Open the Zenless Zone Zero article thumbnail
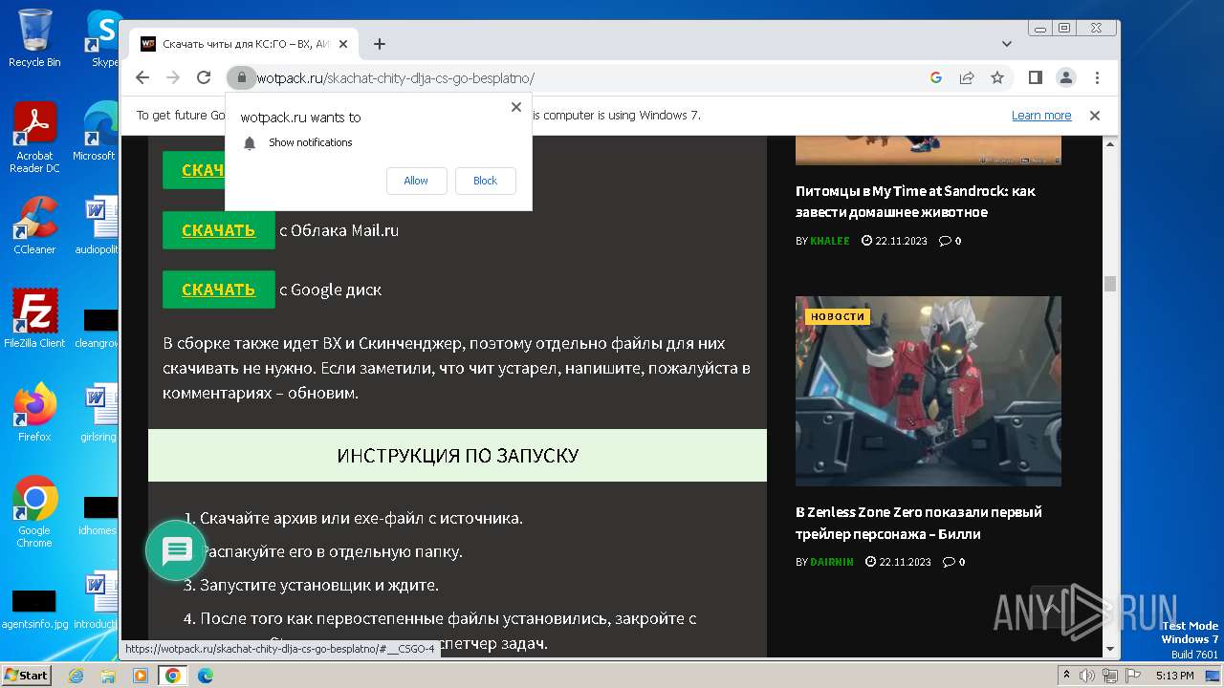1224x688 pixels. point(929,391)
